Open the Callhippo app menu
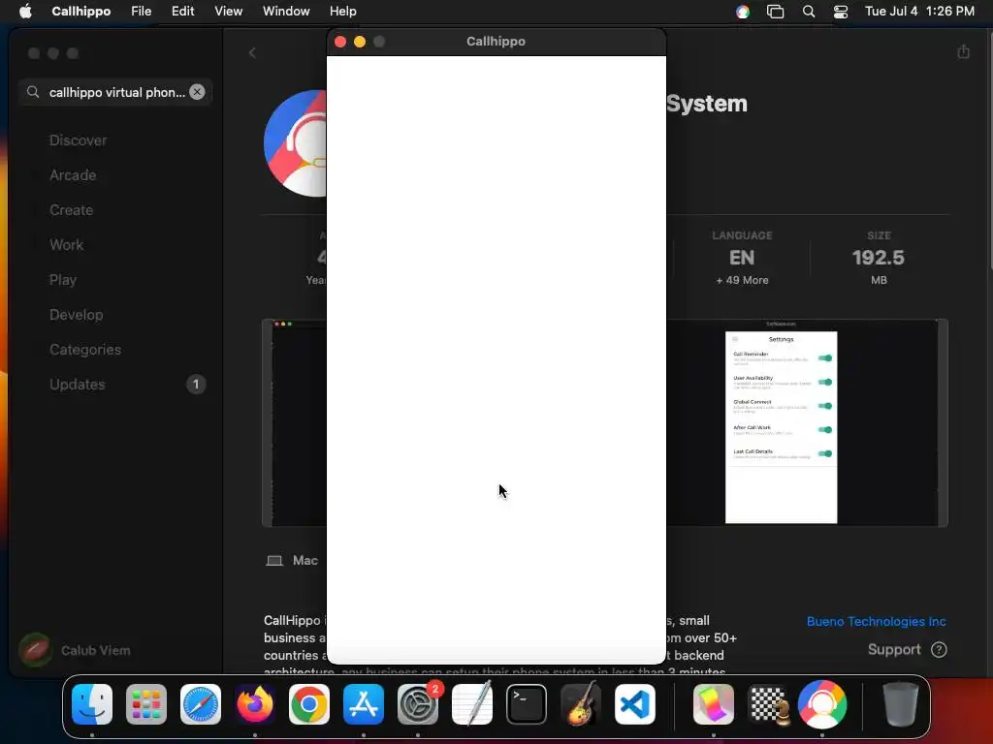The width and height of the screenshot is (993, 744). (x=81, y=12)
